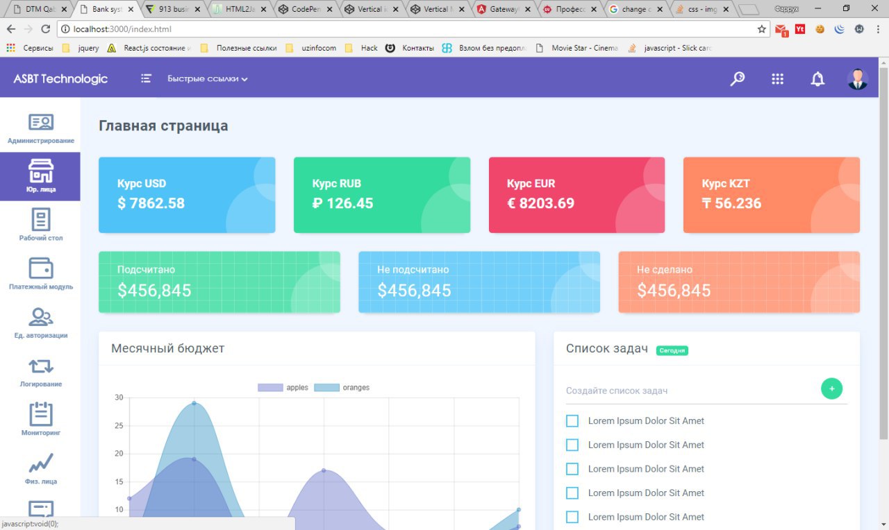This screenshot has width=889, height=530.
Task: Click the Сегодня badge
Action: click(x=672, y=350)
